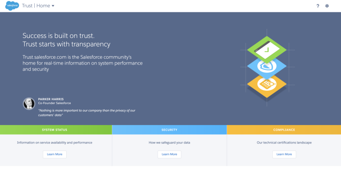Image resolution: width=341 pixels, height=173 pixels.
Task: Click the Co-Founder Salesforce text
Action: pos(54,103)
